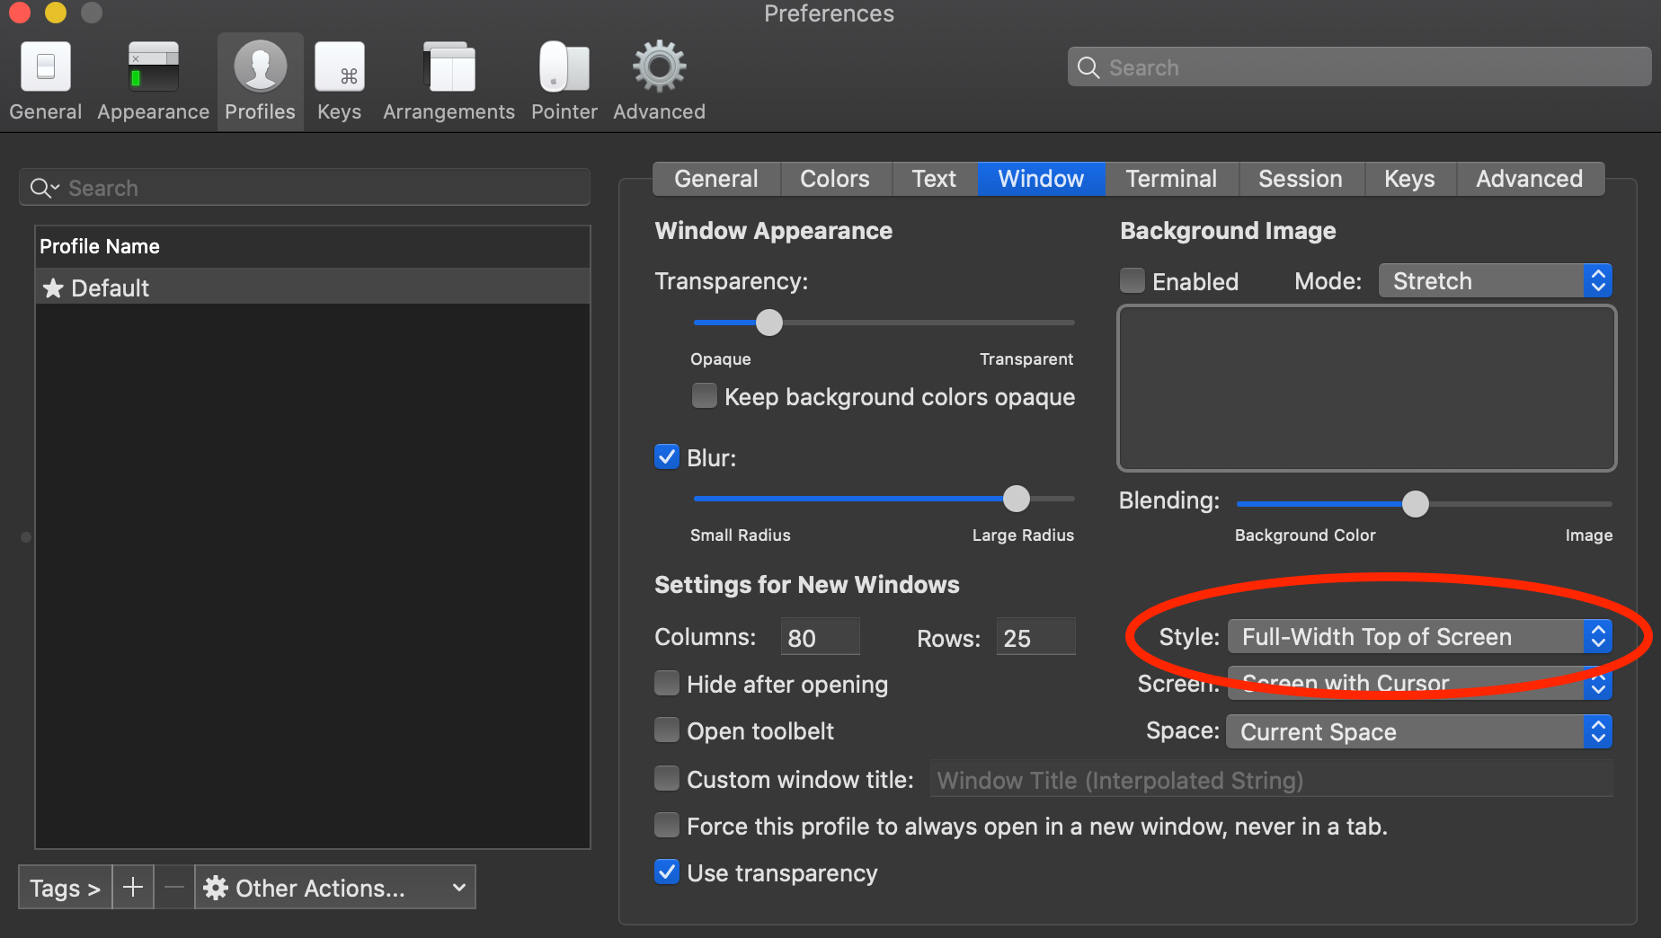
Task: Click the Tags > button
Action: (65, 888)
